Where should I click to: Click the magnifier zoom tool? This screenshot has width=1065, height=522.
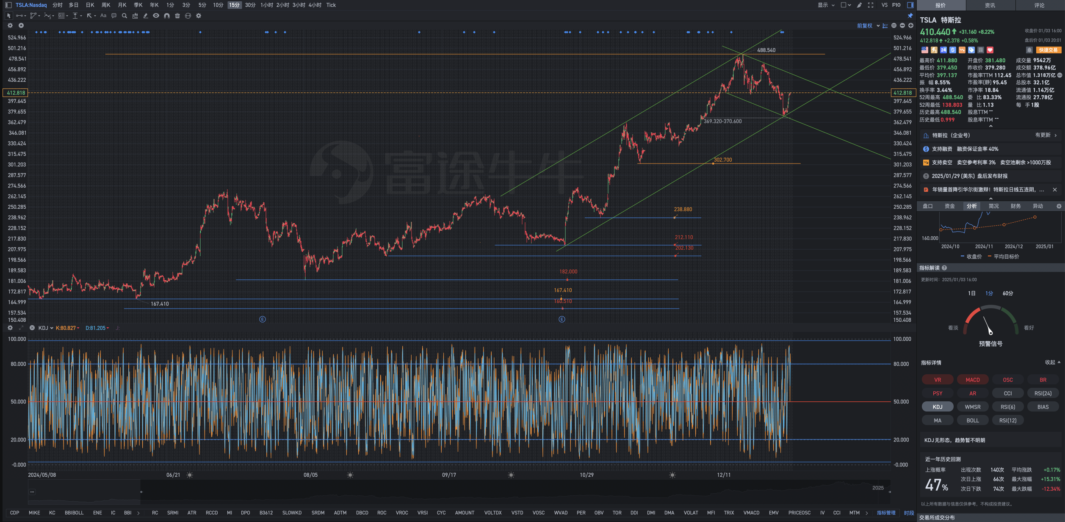tap(124, 16)
